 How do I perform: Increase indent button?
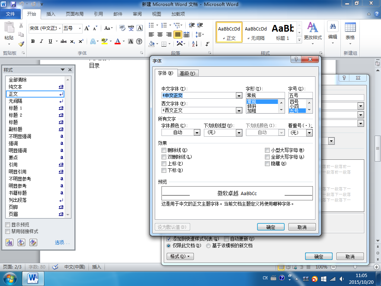tap(200, 25)
